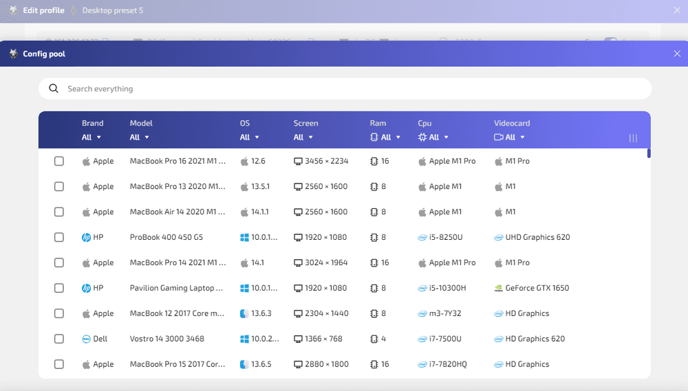
Task: Tick the Vostro 14 3000 3468 checkbox
Action: tap(58, 339)
